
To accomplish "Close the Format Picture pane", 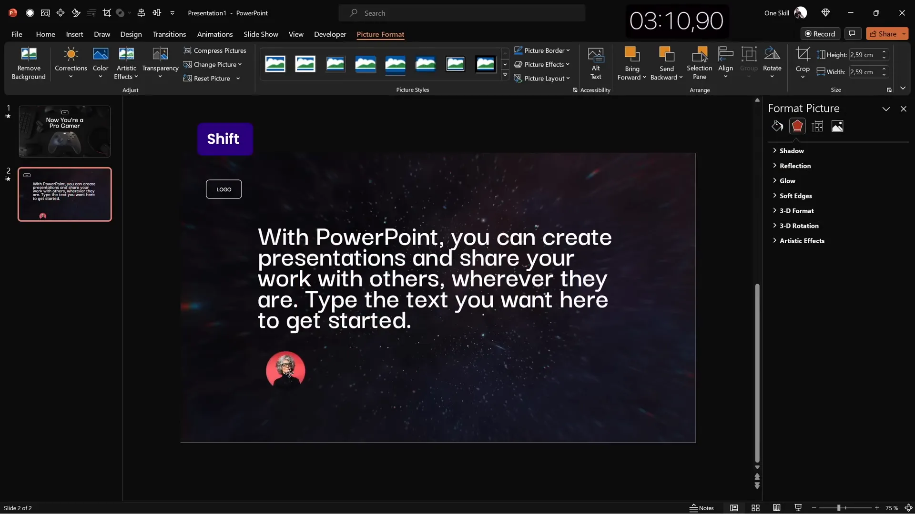I will [904, 109].
